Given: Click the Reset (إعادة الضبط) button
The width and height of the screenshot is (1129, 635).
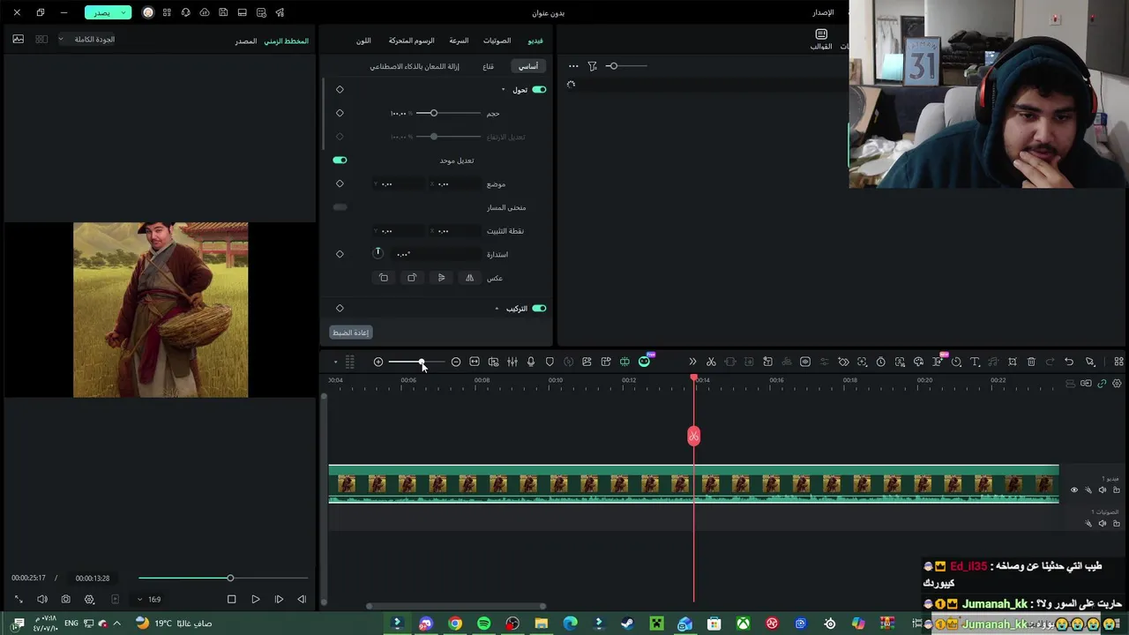Looking at the screenshot, I should tap(350, 332).
